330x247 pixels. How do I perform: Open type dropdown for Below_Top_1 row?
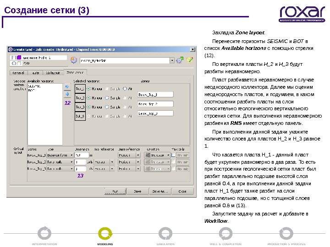click(x=71, y=155)
